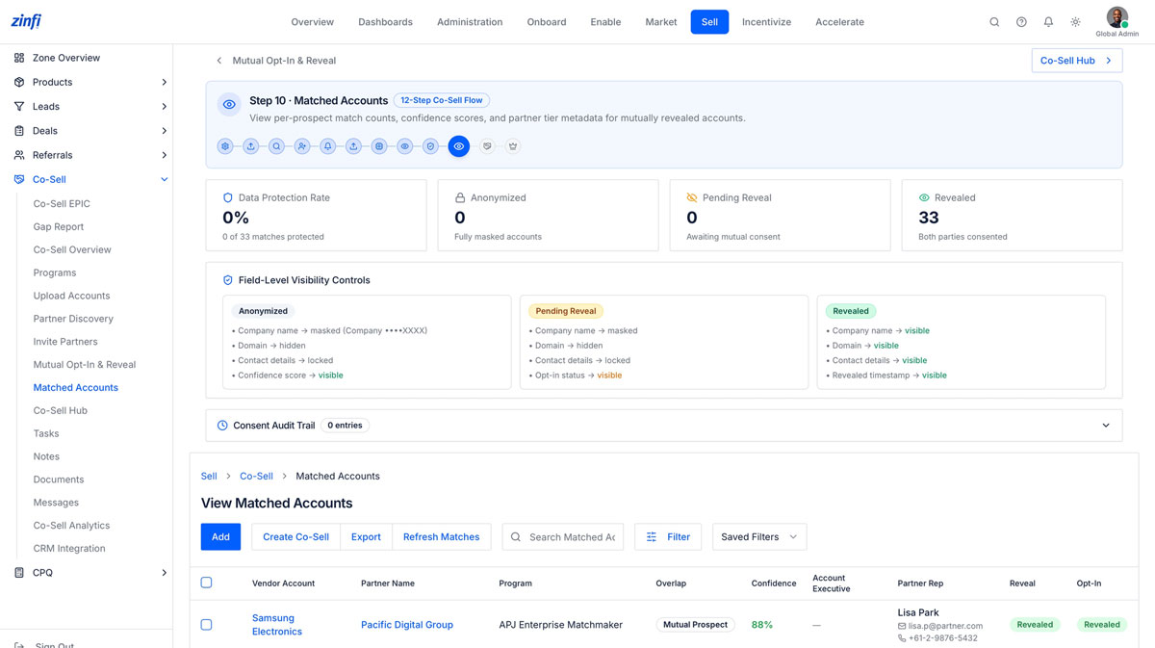The width and height of the screenshot is (1155, 648).
Task: Open the Onboard top menu
Action: coord(547,22)
